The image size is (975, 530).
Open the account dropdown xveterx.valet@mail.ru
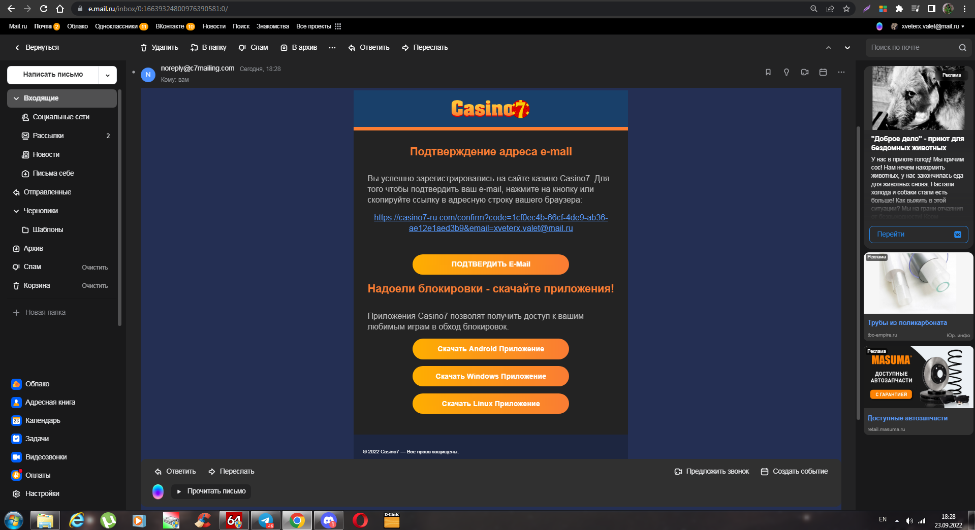pos(927,26)
